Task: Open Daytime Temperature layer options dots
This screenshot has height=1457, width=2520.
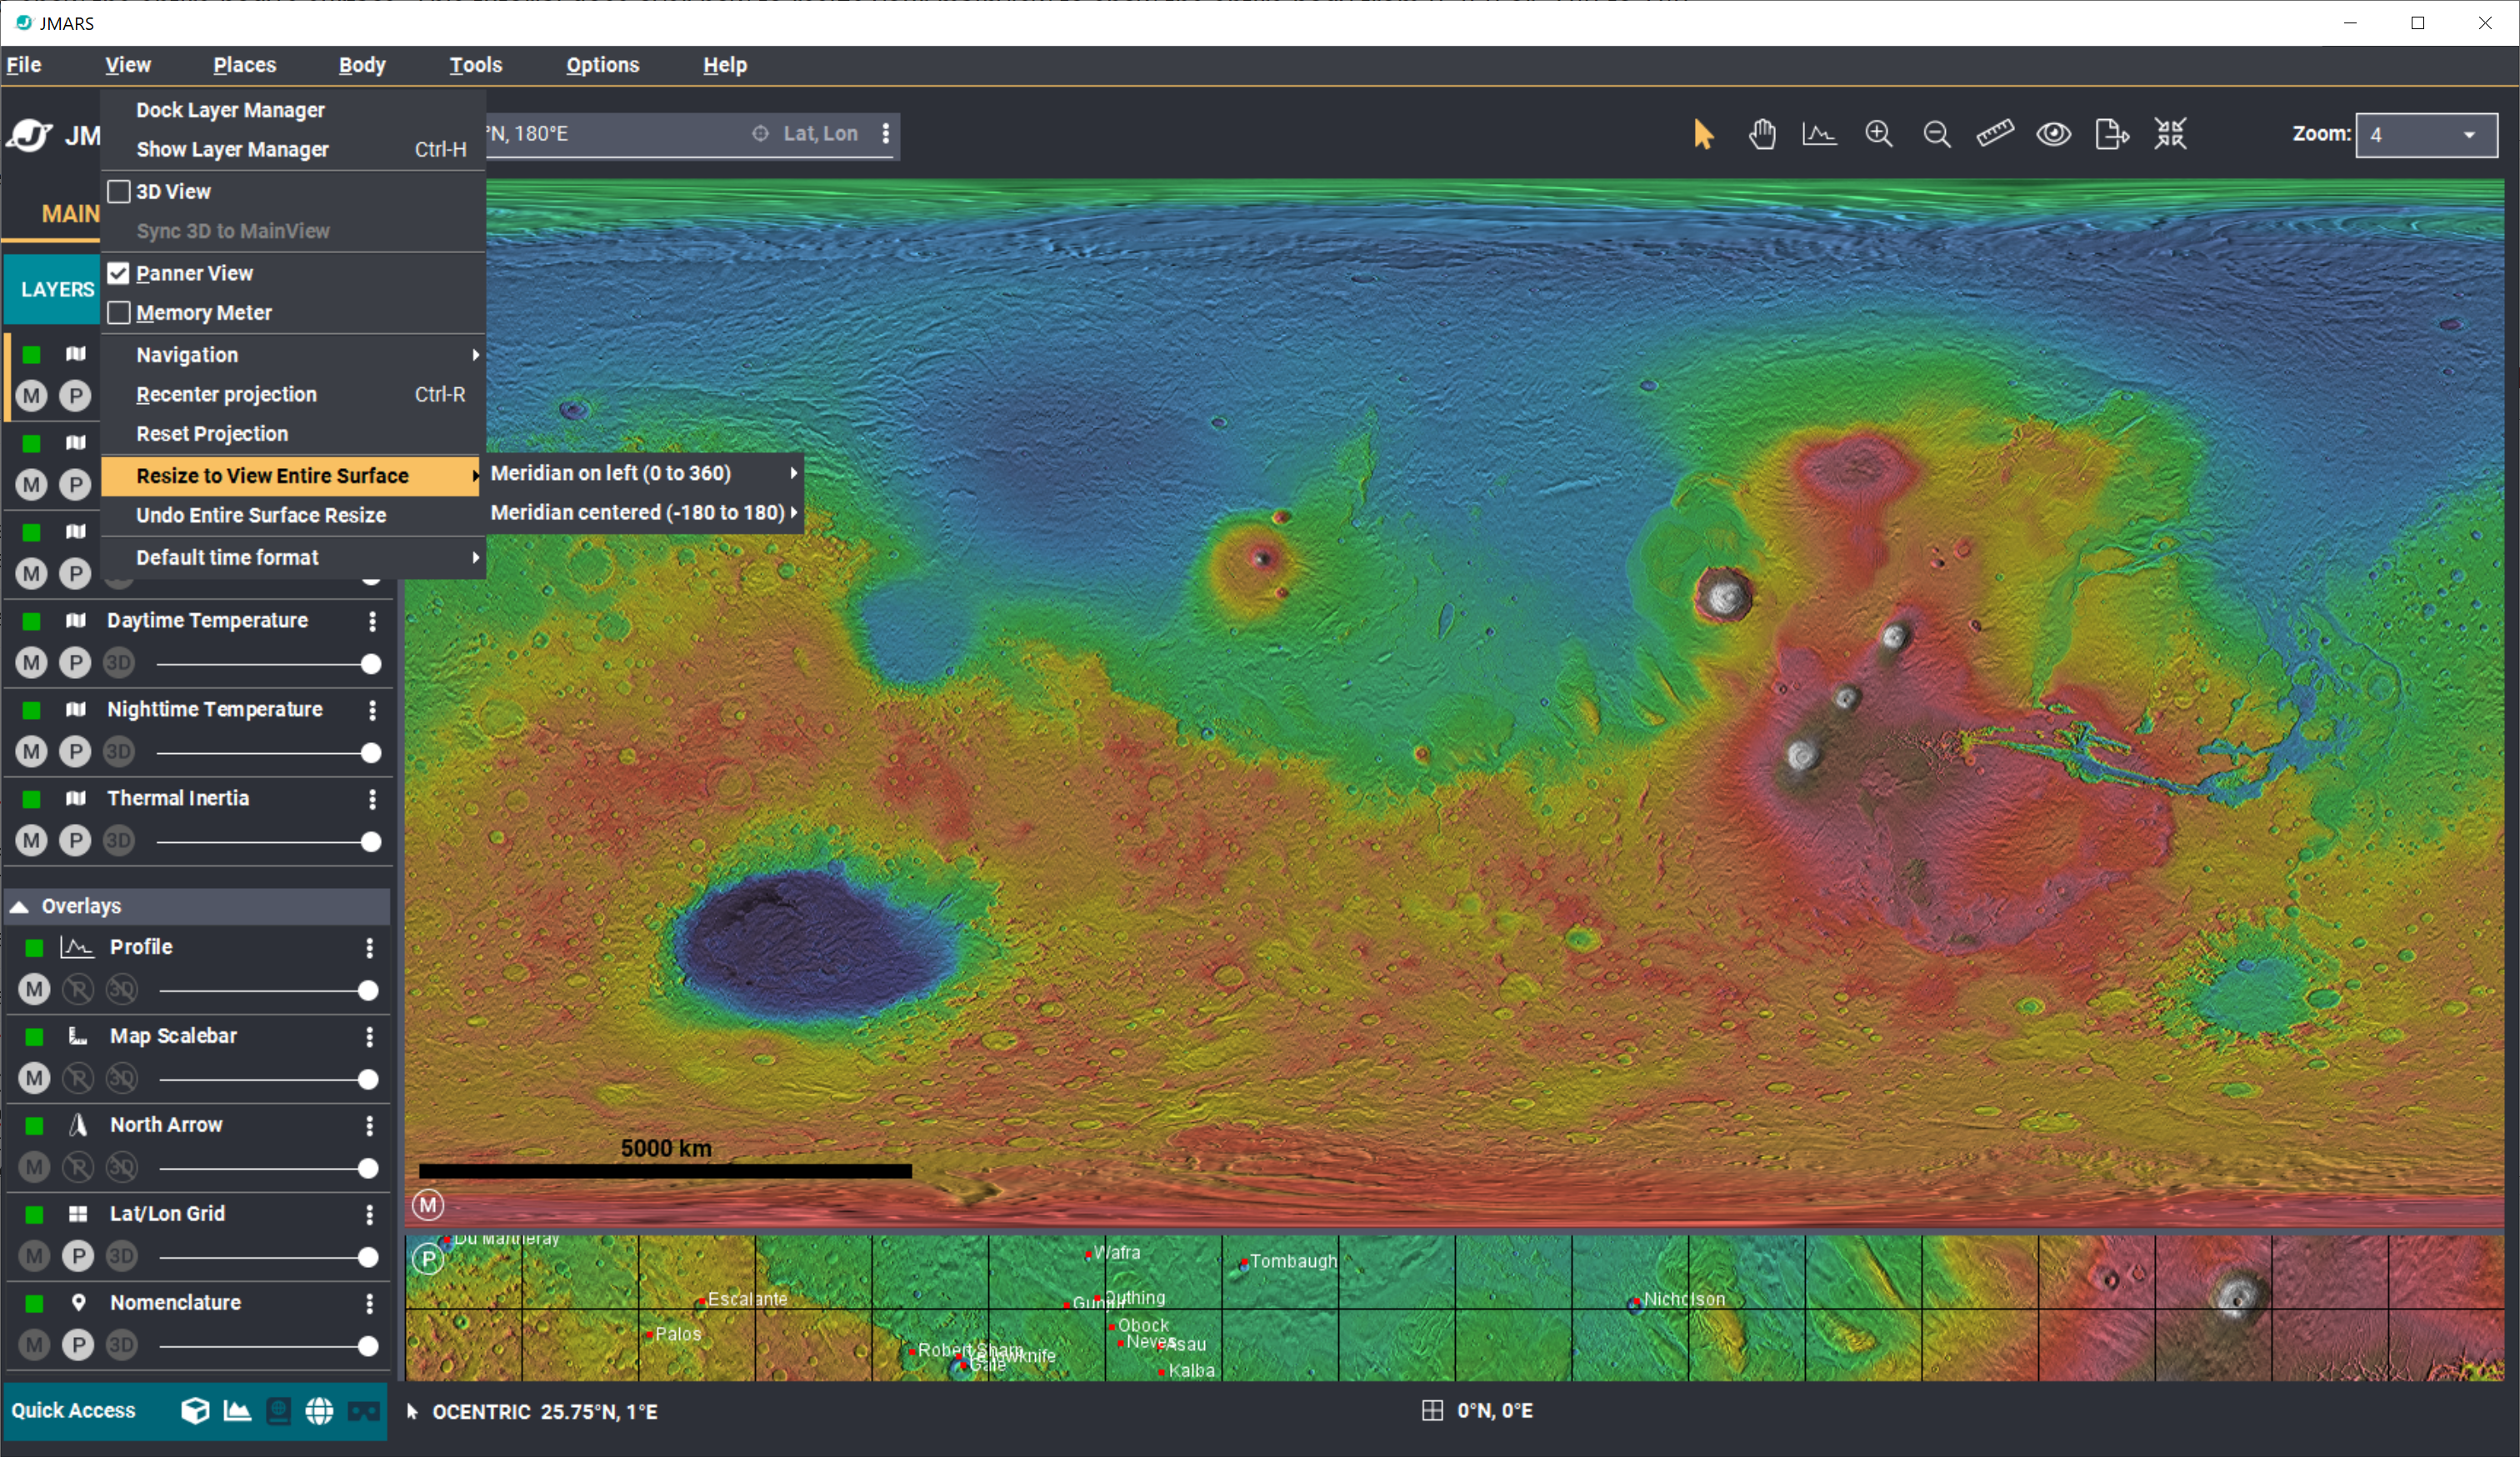Action: 372,621
